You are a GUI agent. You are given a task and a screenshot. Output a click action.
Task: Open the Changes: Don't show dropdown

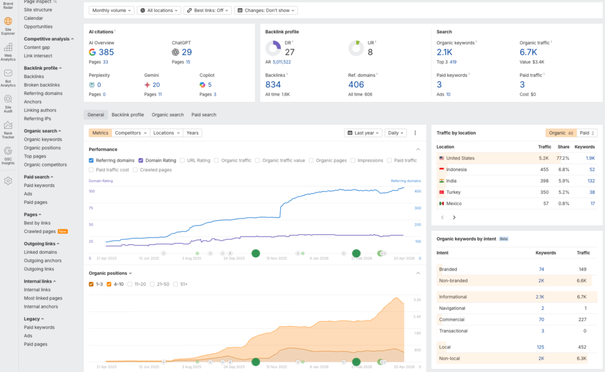266,11
